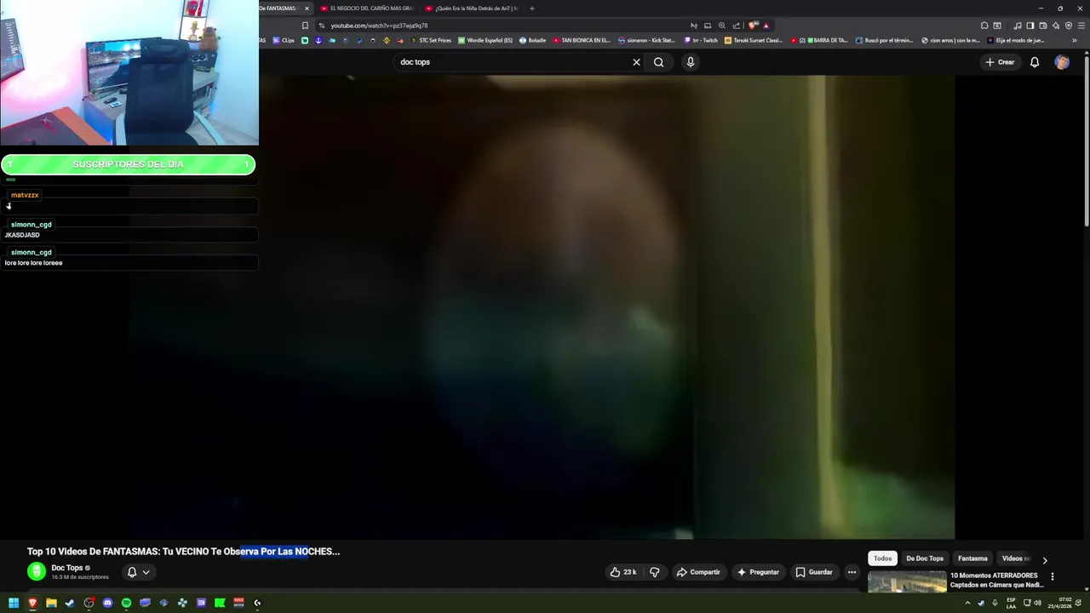This screenshot has height=613, width=1090.
Task: Click chat message JKASDJASD
Action: point(22,235)
